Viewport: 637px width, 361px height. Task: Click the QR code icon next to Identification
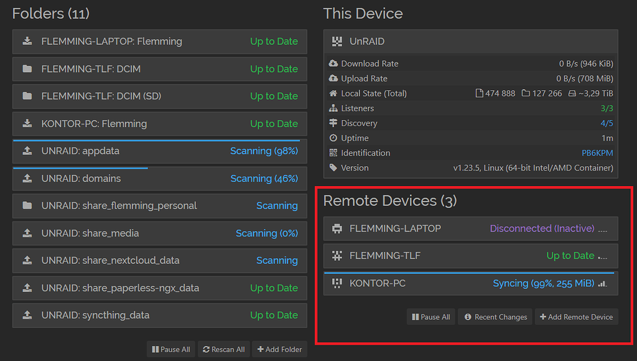pos(334,152)
